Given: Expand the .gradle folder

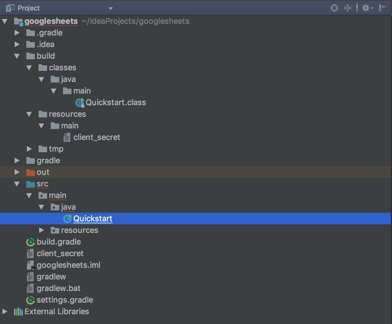Looking at the screenshot, I should [17, 33].
